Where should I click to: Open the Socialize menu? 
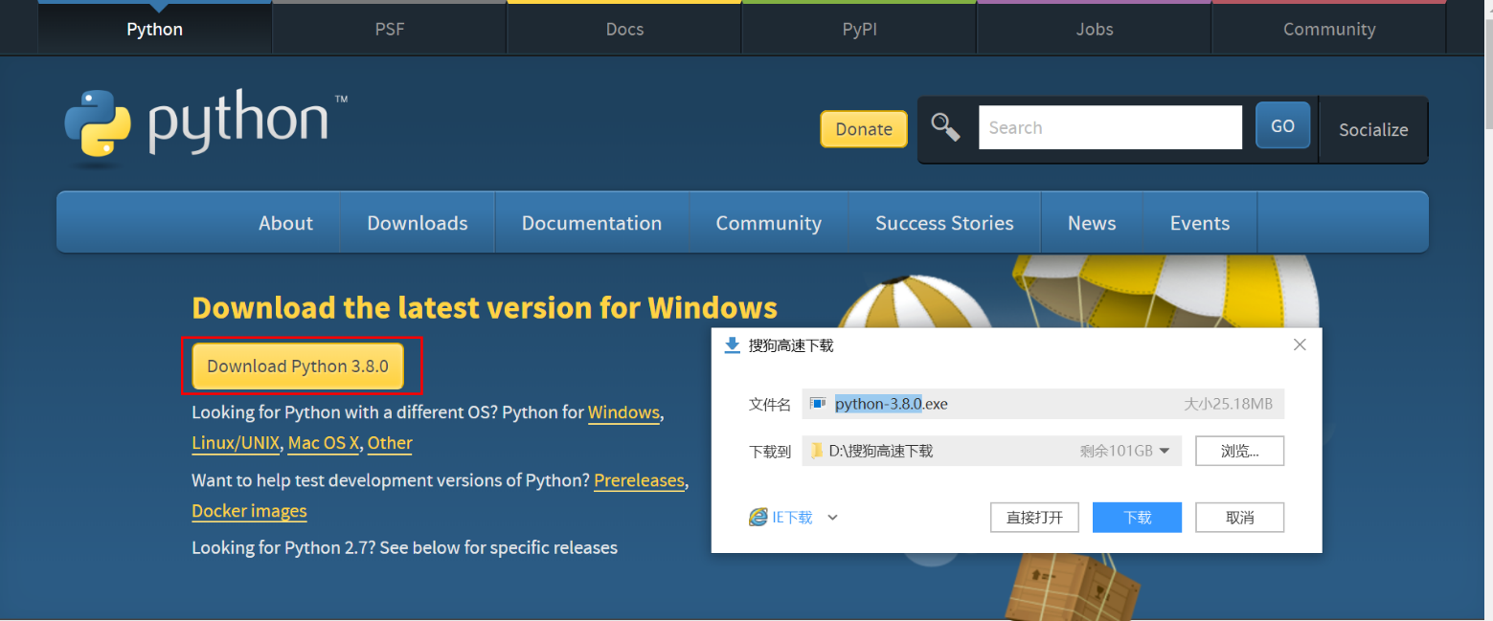coord(1373,129)
